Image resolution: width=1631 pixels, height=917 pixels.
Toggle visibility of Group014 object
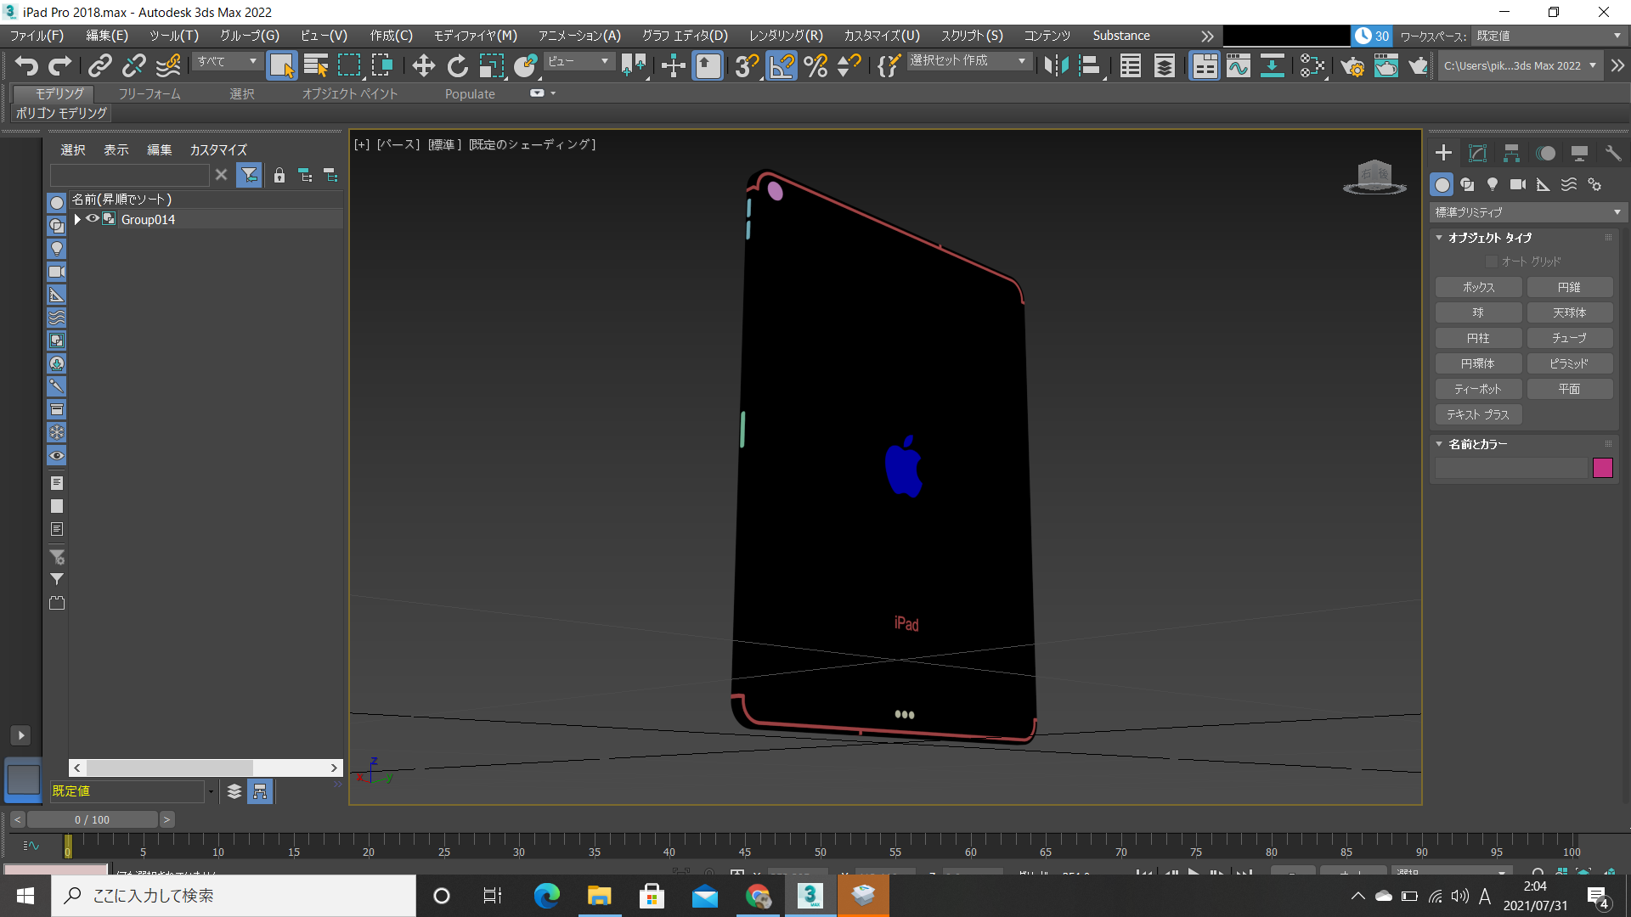(92, 219)
